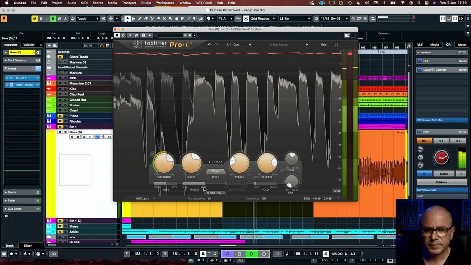Click the metronome click icon in transport

326,254
